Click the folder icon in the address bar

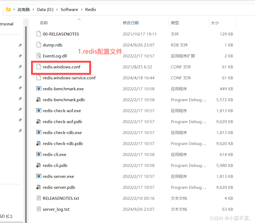pos(8,9)
